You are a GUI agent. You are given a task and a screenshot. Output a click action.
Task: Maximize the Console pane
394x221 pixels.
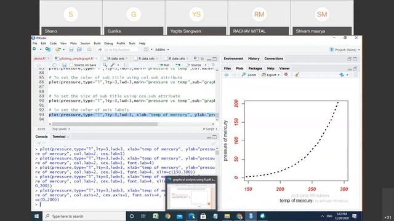(214, 137)
